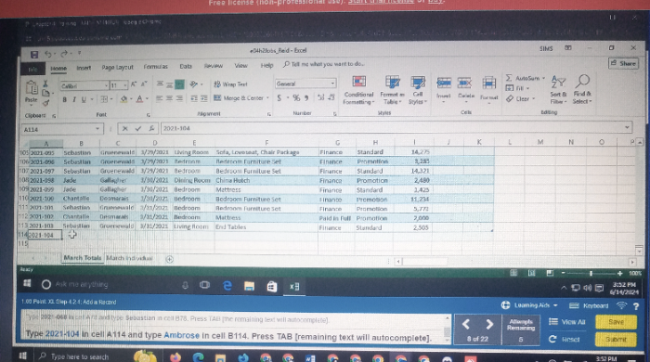Viewport: 650px width, 362px height.
Task: Toggle Bold formatting
Action: coord(64,99)
